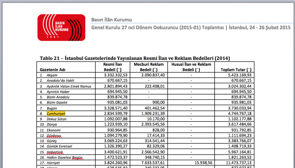Screen dimensions: 295x168
Task: Click the newspaper name 'Güneş'
Action: tap(52, 141)
